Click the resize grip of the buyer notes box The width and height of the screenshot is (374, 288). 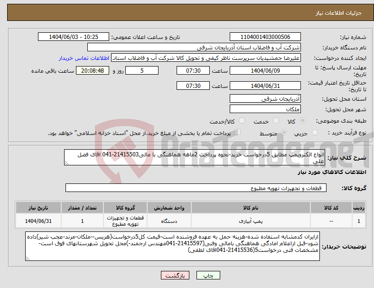click(x=28, y=259)
